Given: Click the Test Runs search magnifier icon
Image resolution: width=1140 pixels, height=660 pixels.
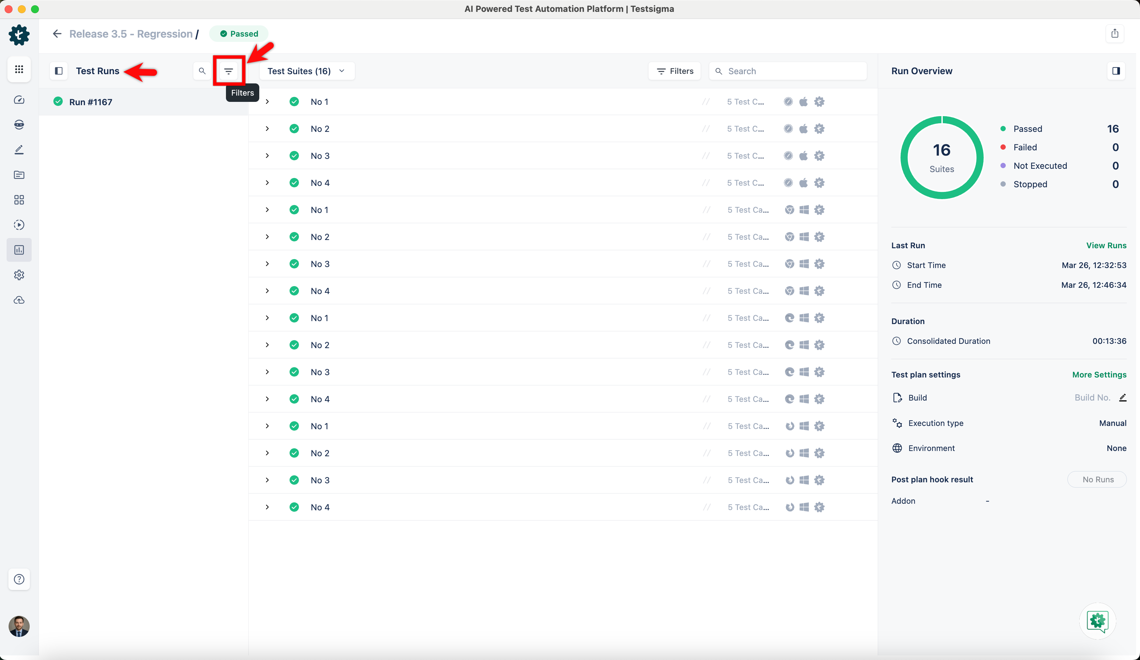Looking at the screenshot, I should (x=202, y=71).
